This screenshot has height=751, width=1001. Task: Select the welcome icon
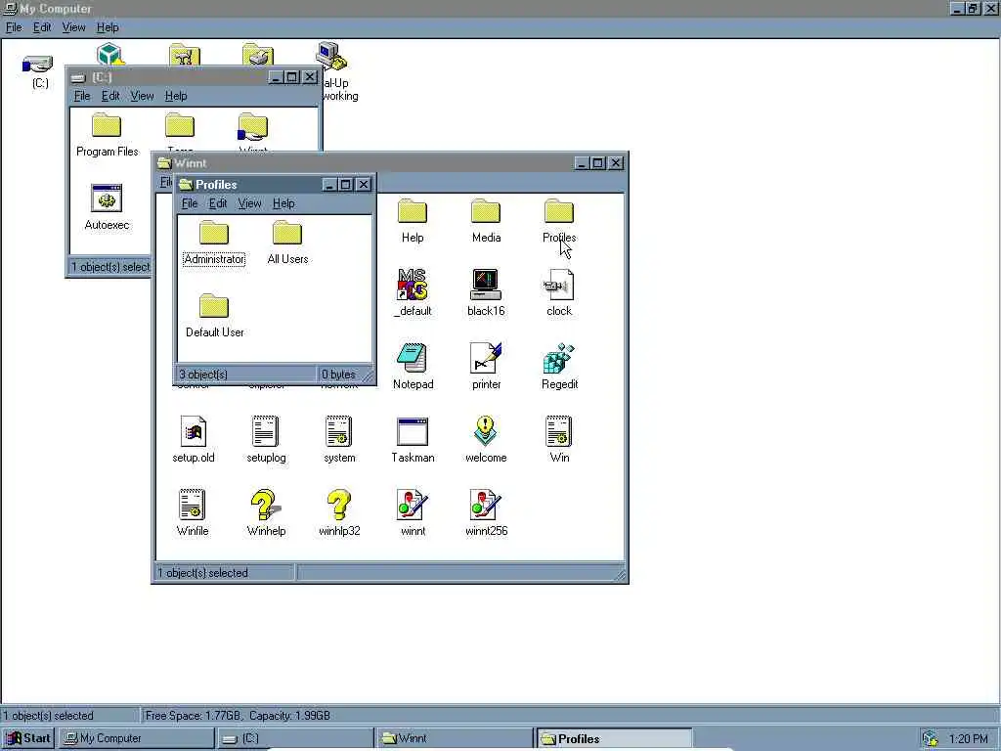(486, 441)
